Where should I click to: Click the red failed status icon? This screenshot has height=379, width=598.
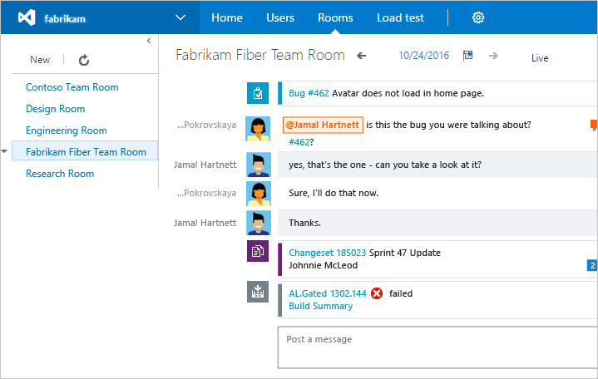(x=377, y=293)
